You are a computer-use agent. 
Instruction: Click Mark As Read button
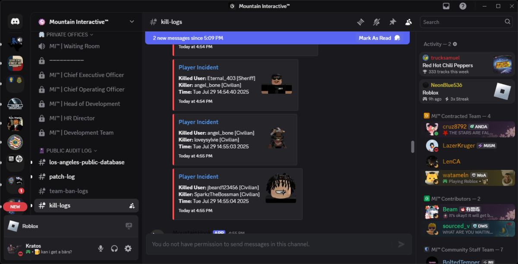(379, 38)
